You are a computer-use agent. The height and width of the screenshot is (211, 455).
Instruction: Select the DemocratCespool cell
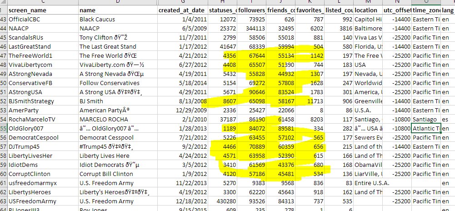pyautogui.click(x=43, y=138)
